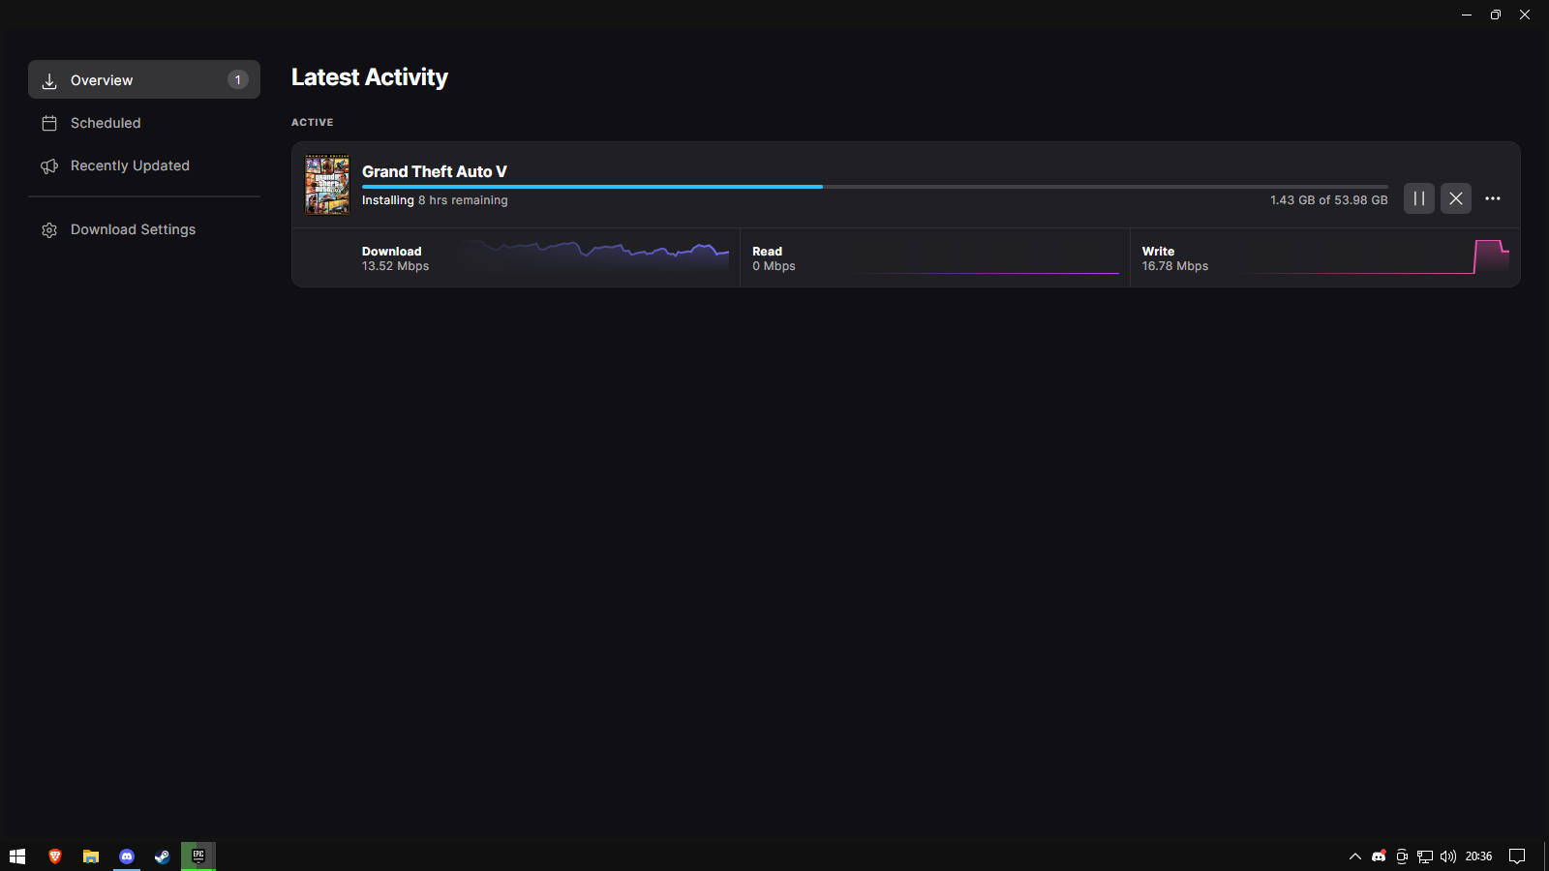1549x871 pixels.
Task: Click the "16.78 Mbps" write value
Action: pyautogui.click(x=1175, y=266)
